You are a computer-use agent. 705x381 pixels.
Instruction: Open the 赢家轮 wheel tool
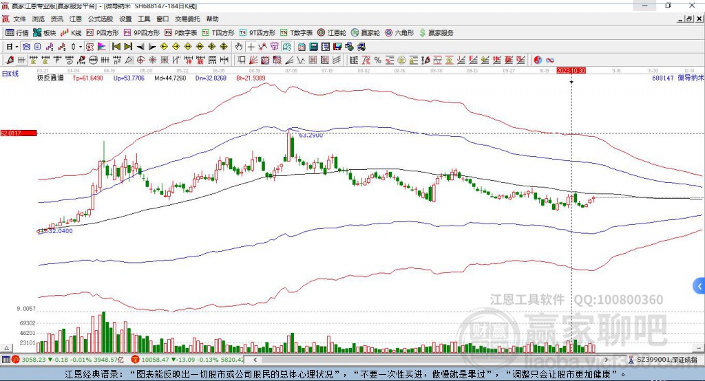(366, 33)
